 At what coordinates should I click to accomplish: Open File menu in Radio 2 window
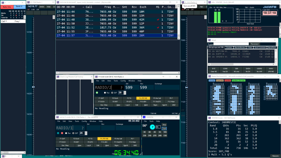97,81
